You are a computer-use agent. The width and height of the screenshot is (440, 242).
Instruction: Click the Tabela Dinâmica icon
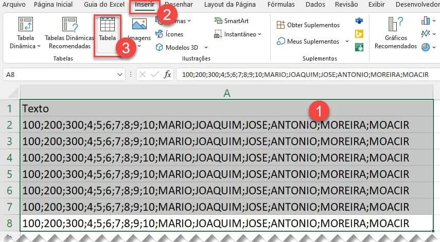click(x=26, y=24)
